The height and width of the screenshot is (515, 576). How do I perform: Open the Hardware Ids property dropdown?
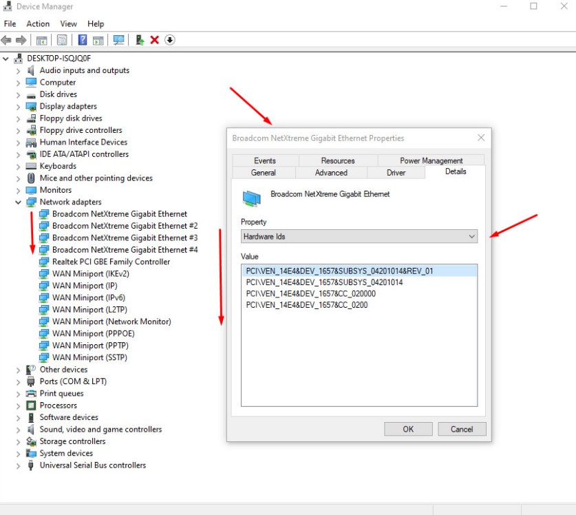(x=359, y=236)
